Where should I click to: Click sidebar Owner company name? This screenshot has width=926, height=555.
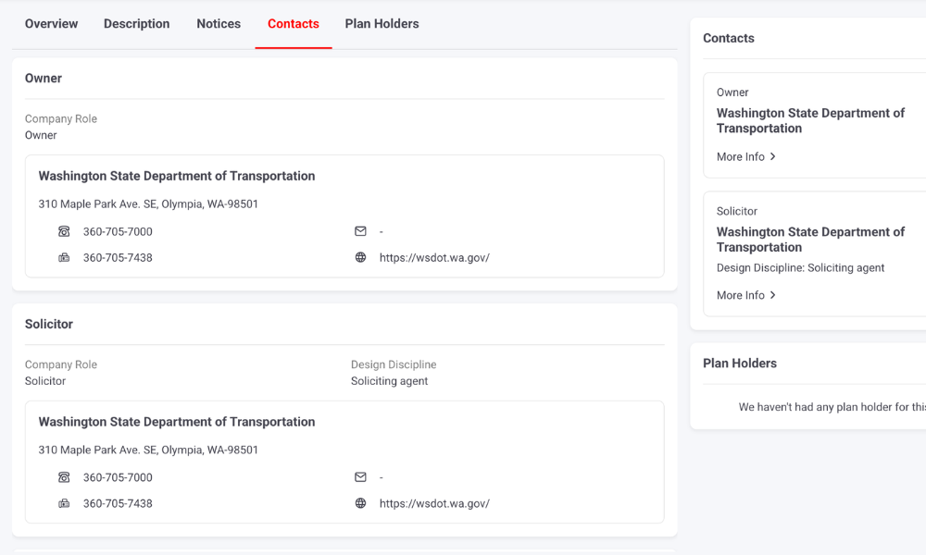pyautogui.click(x=810, y=121)
